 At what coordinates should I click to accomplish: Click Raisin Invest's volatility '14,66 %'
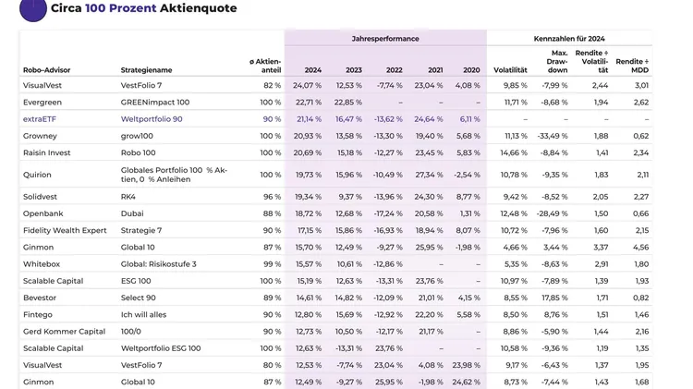click(x=514, y=152)
